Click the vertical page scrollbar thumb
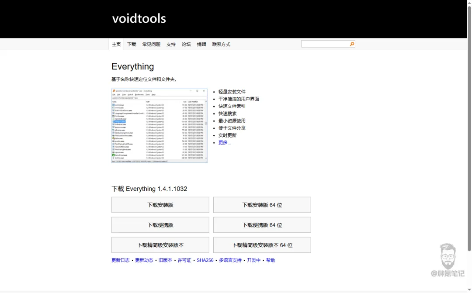Image resolution: width=472 pixels, height=293 pixels. 469,128
